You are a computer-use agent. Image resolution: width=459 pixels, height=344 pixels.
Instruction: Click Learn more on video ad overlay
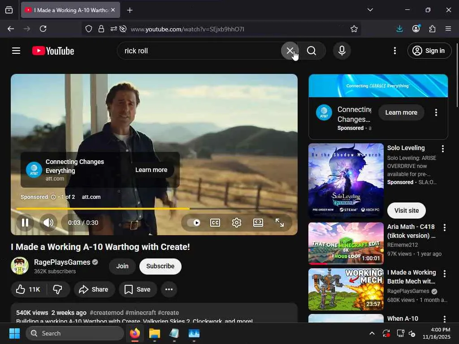[152, 170]
